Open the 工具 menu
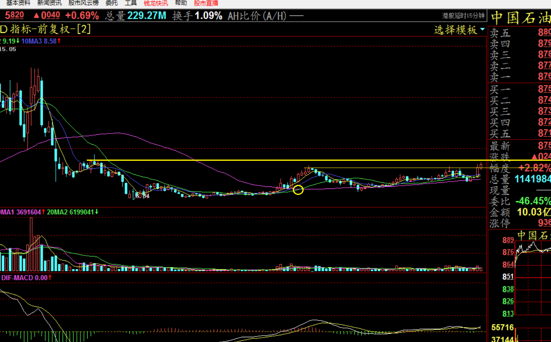 [x=131, y=3]
